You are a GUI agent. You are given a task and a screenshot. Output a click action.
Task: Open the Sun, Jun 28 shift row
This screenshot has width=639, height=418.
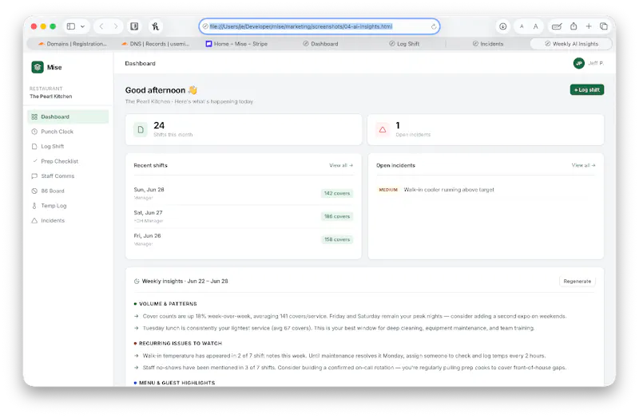[244, 193]
